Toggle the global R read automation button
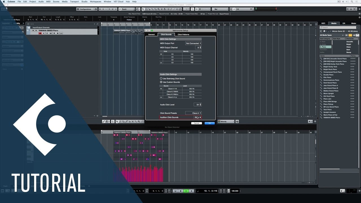 coord(109,9)
